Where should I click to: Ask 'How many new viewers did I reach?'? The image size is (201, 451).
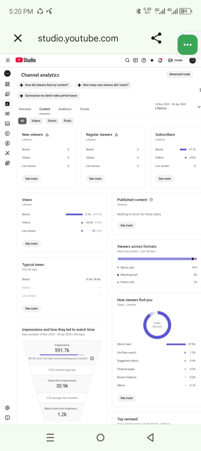(103, 85)
